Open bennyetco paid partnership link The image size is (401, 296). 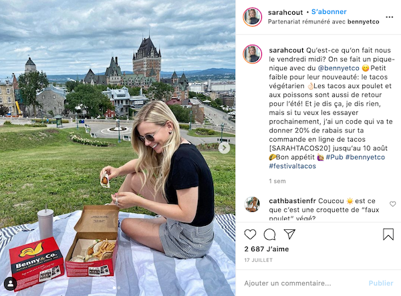pos(363,22)
